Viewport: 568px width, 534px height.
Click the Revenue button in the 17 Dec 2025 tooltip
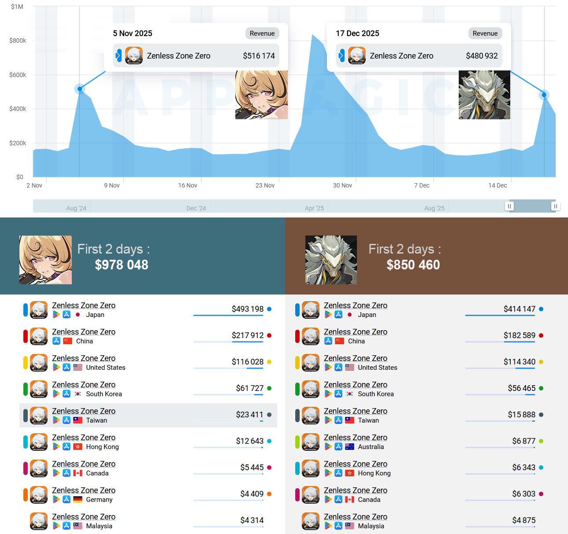(x=485, y=33)
